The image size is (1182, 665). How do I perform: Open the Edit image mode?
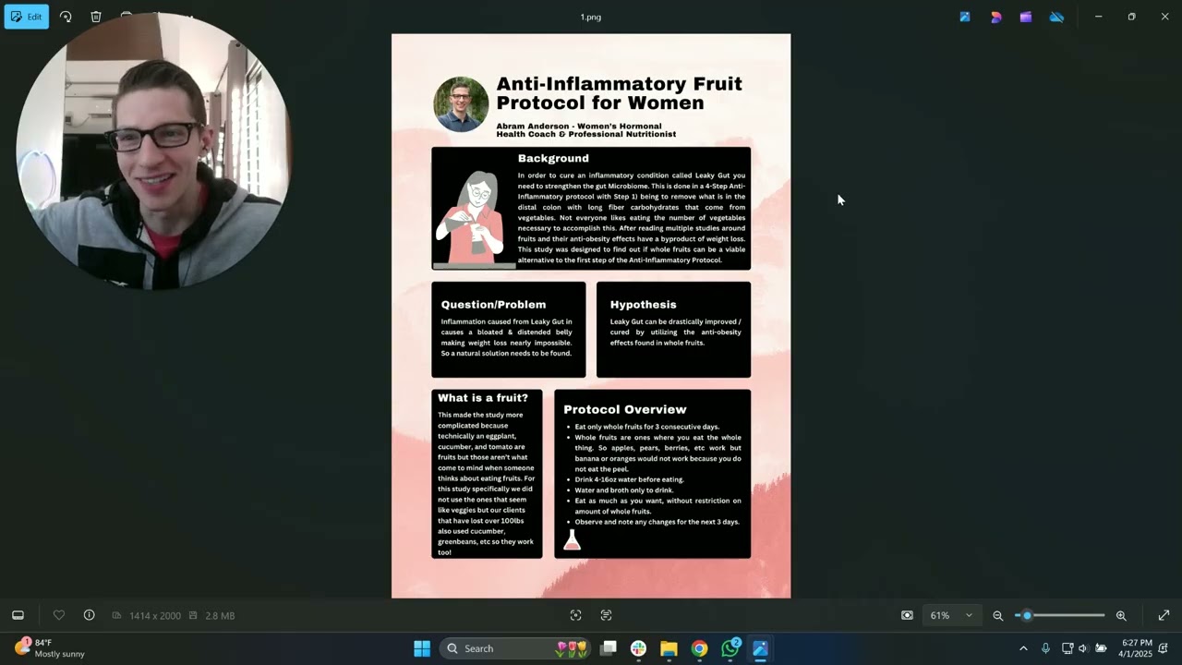tap(26, 17)
